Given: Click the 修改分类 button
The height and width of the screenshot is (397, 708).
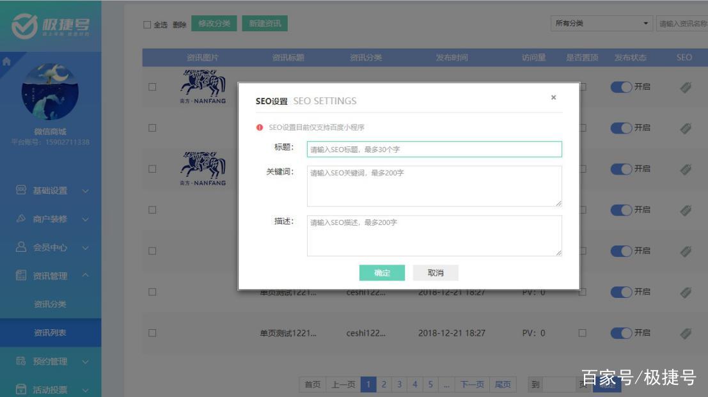Looking at the screenshot, I should [214, 24].
